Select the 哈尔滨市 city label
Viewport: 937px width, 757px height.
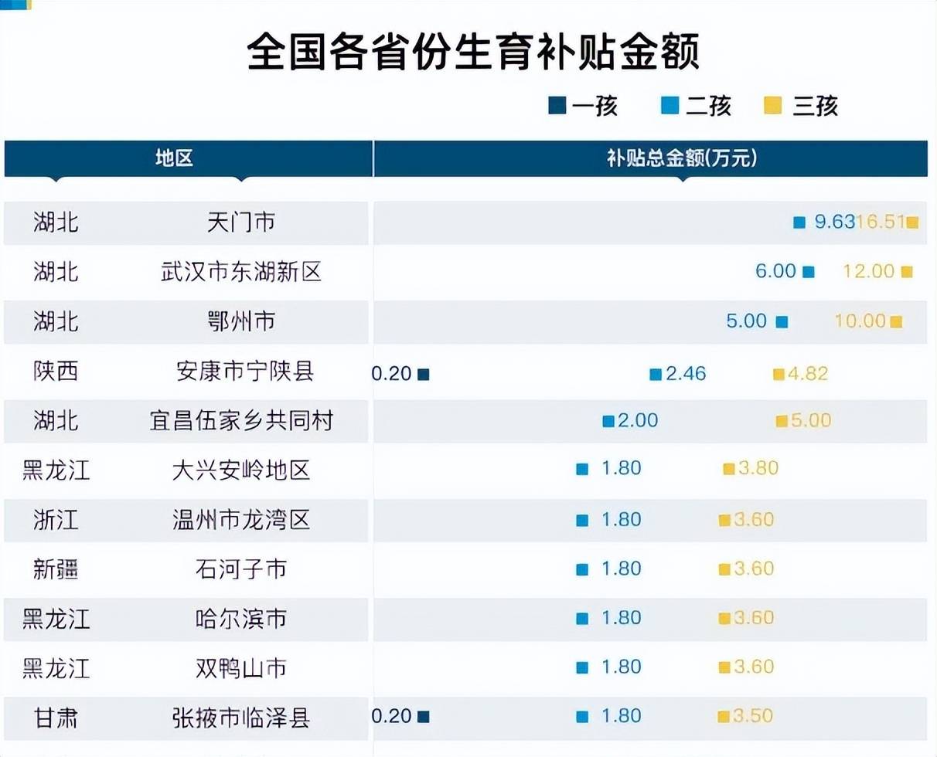pos(241,618)
